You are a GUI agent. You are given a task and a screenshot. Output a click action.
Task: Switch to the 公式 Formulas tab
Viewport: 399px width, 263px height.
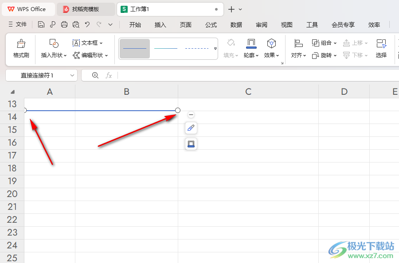(x=211, y=25)
